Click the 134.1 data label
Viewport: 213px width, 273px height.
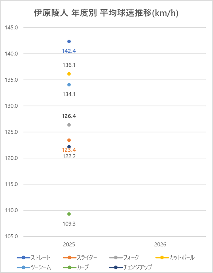click(x=69, y=94)
